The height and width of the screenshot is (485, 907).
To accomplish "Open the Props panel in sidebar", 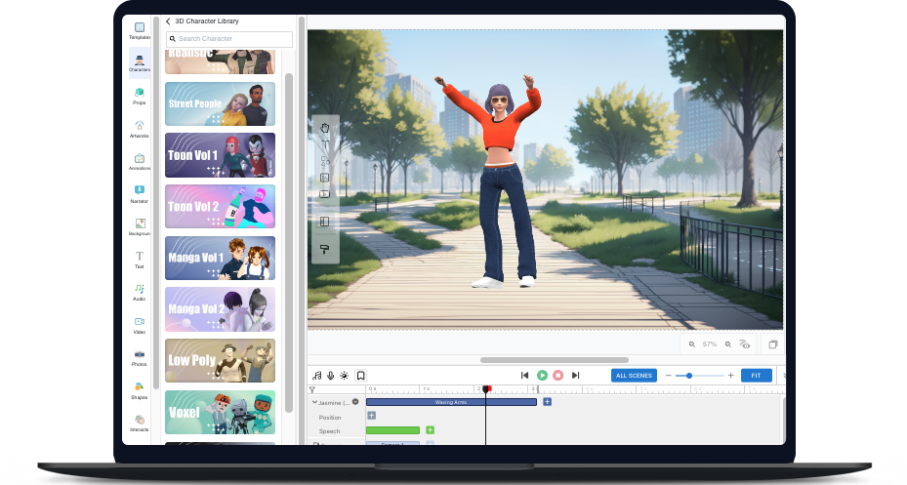I will (x=140, y=94).
